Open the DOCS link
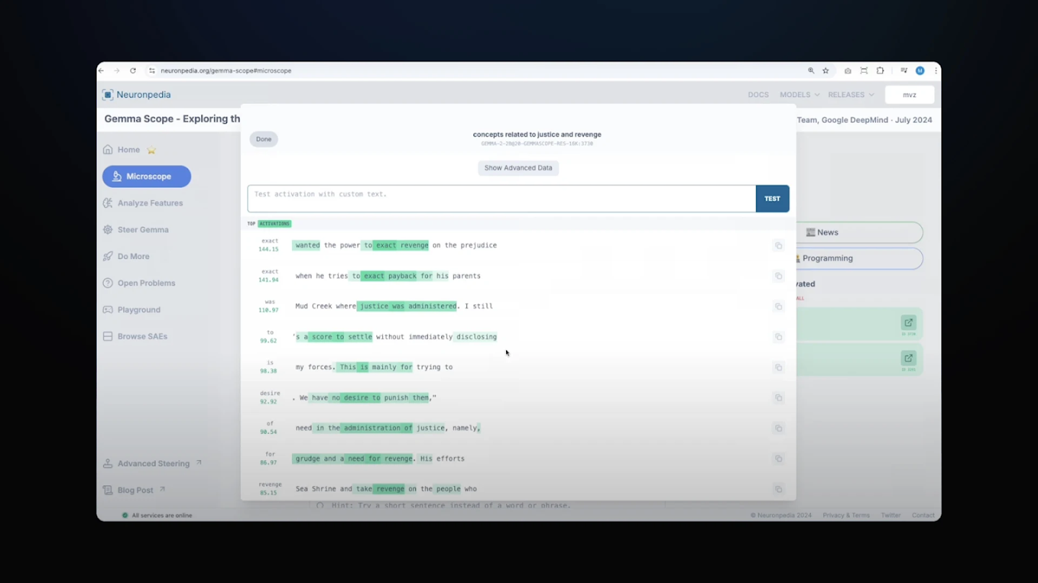The height and width of the screenshot is (583, 1038). click(758, 94)
